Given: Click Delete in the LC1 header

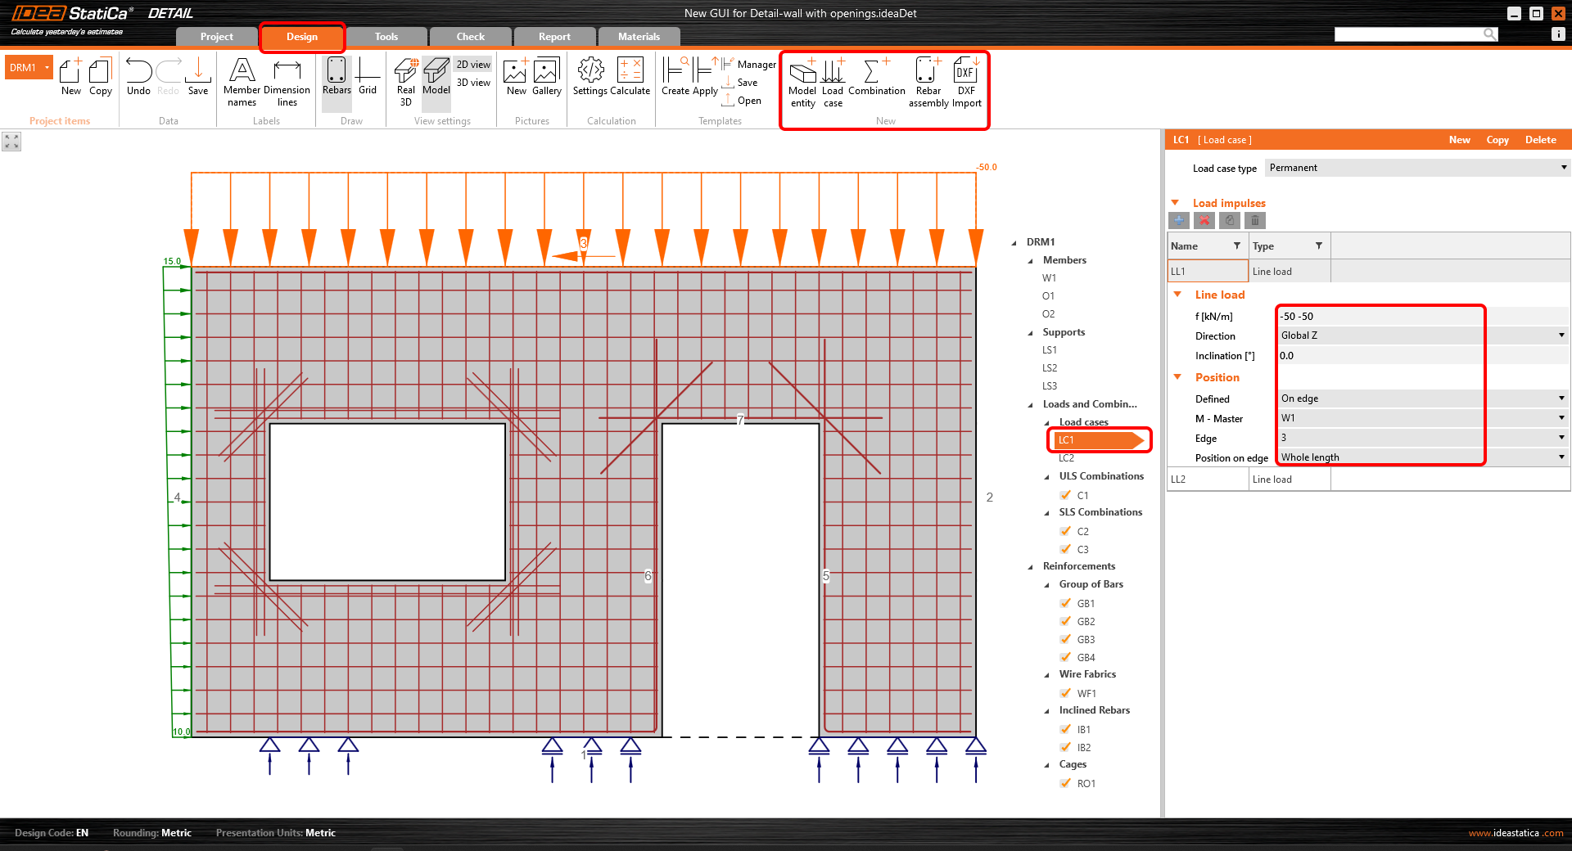Looking at the screenshot, I should pos(1540,140).
